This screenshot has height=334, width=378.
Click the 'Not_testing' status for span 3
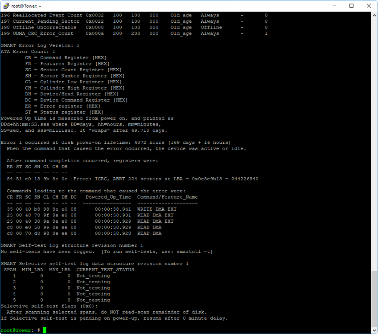93,288
